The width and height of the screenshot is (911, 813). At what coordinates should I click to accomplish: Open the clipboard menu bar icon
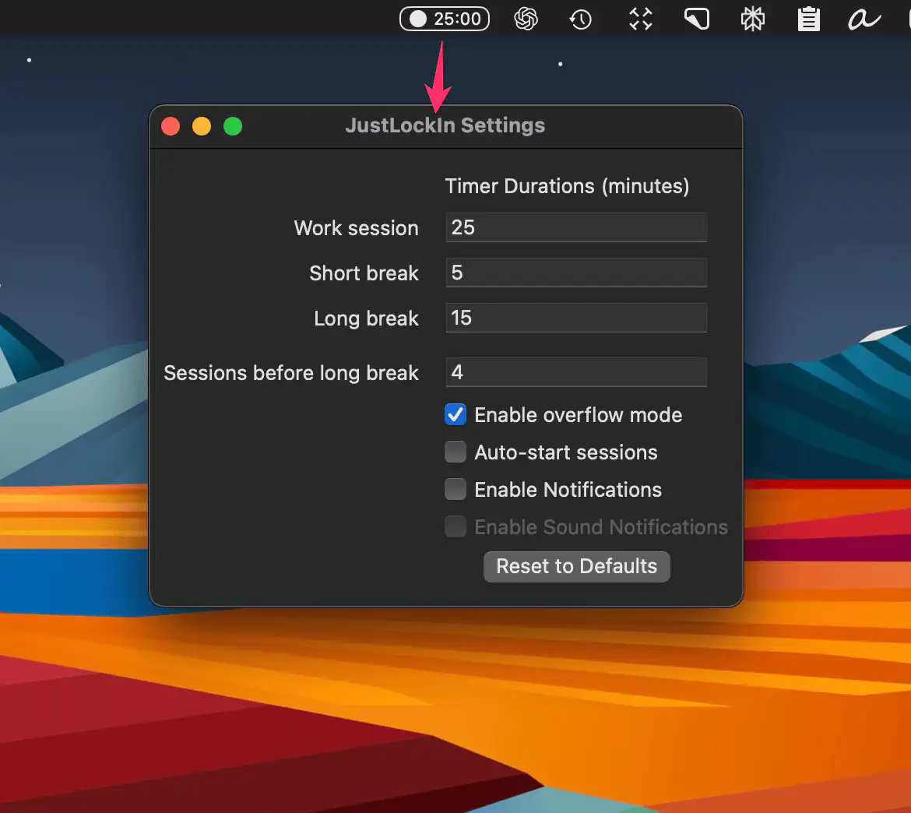click(808, 19)
